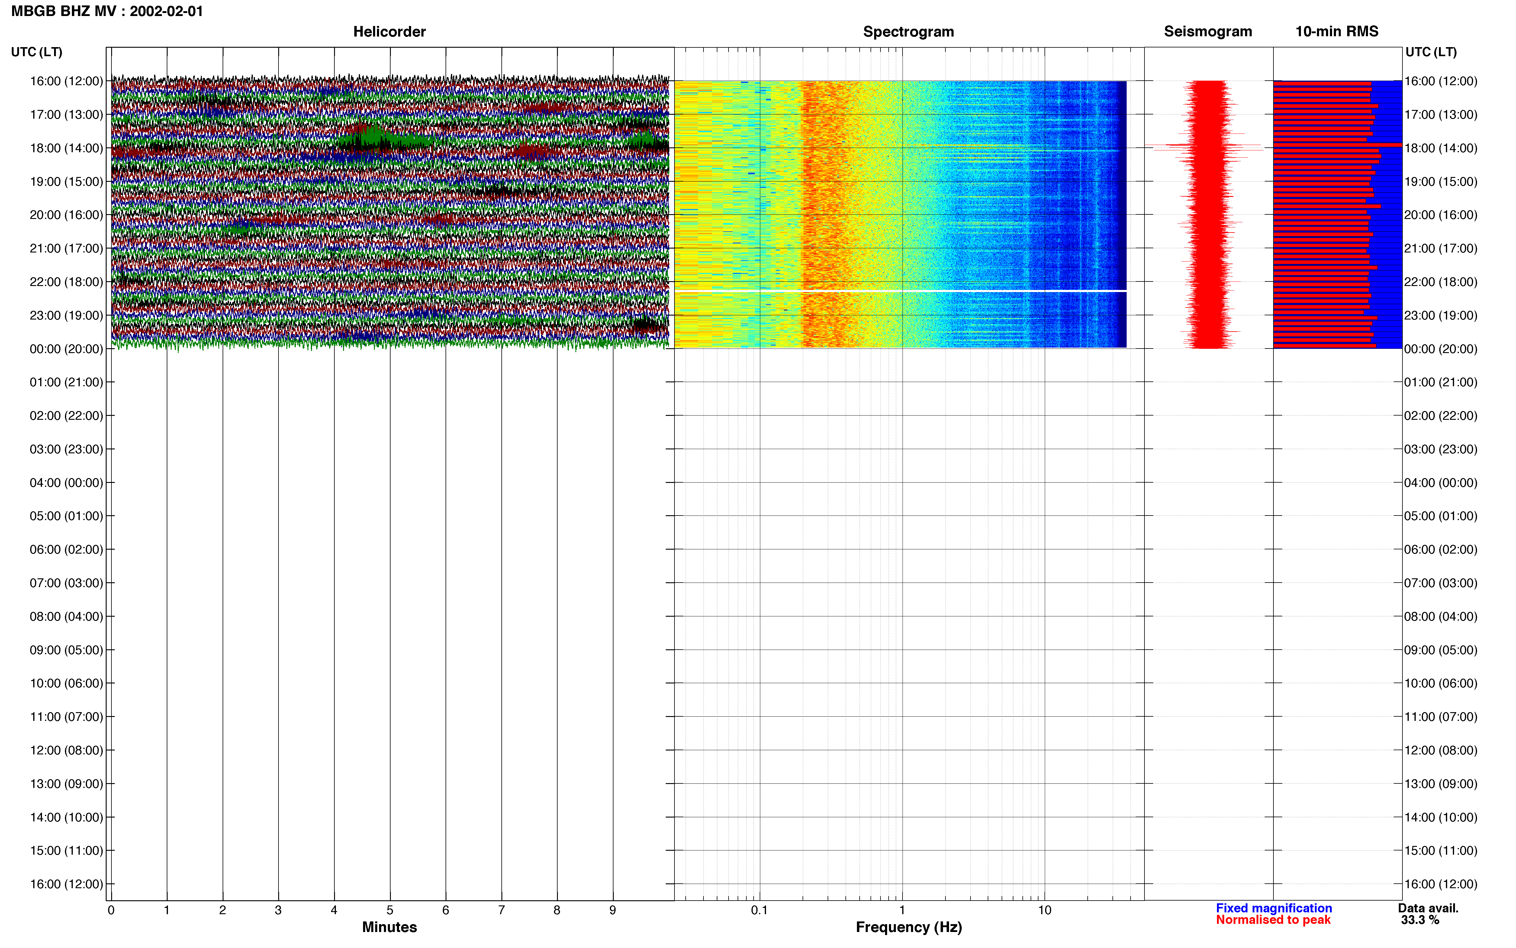Click left-axis time label "01:00 (21:00)"
1516x948 pixels.
(x=66, y=382)
